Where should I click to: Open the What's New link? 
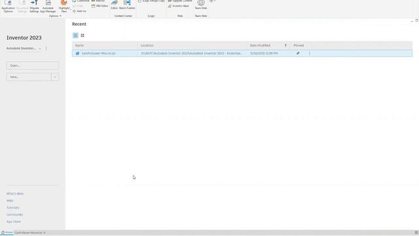(15, 194)
